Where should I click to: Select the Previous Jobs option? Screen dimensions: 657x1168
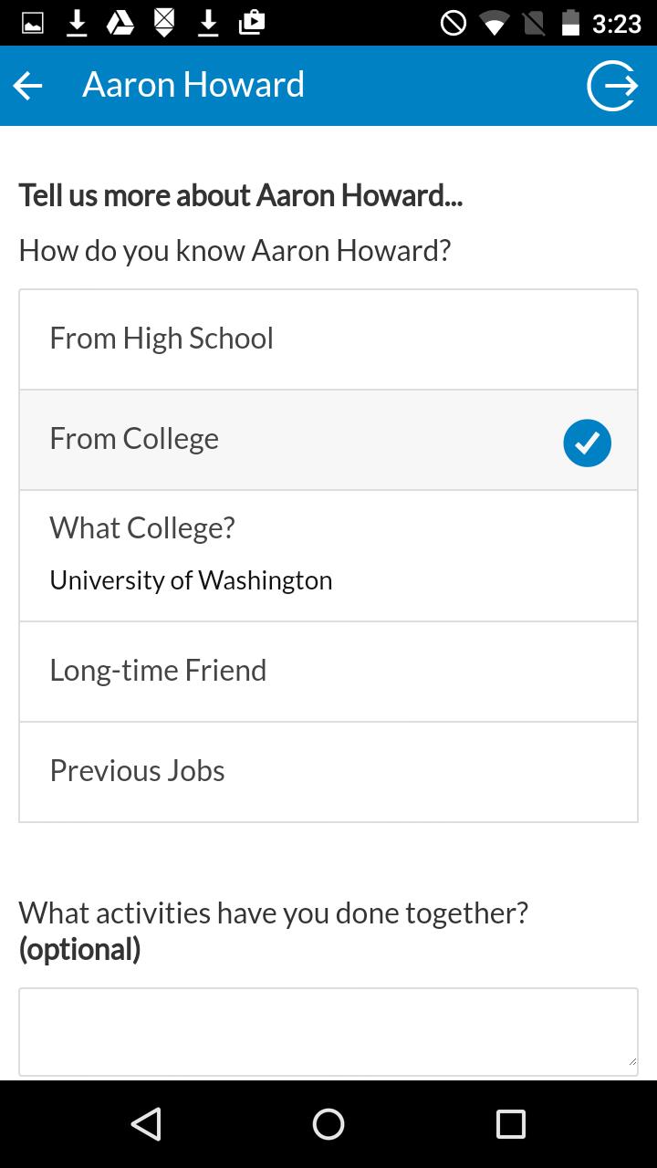328,772
